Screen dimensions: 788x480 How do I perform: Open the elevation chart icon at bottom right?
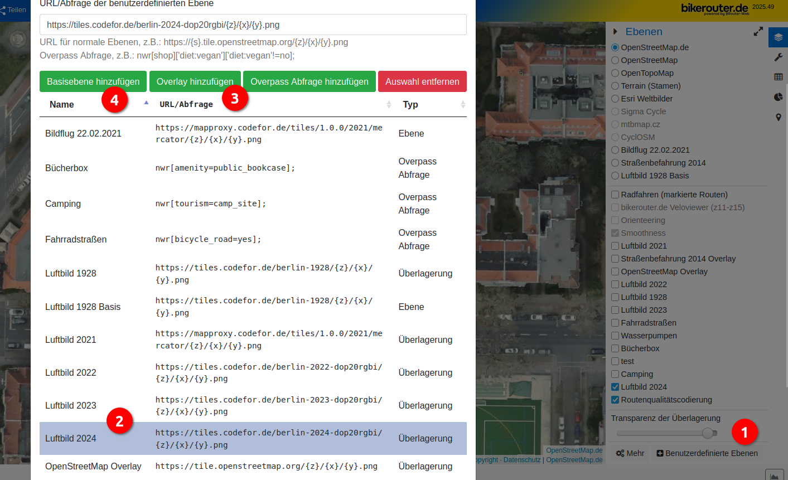[774, 476]
